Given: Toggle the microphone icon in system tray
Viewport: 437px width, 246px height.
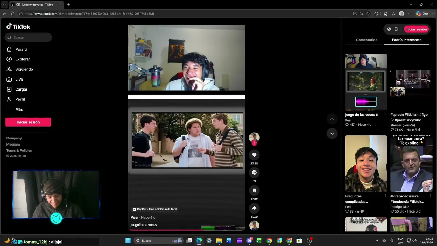Looking at the screenshot, I should tap(392, 241).
